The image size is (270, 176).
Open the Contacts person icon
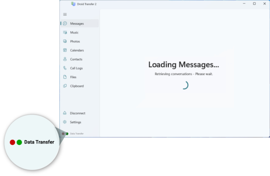[x=65, y=59]
